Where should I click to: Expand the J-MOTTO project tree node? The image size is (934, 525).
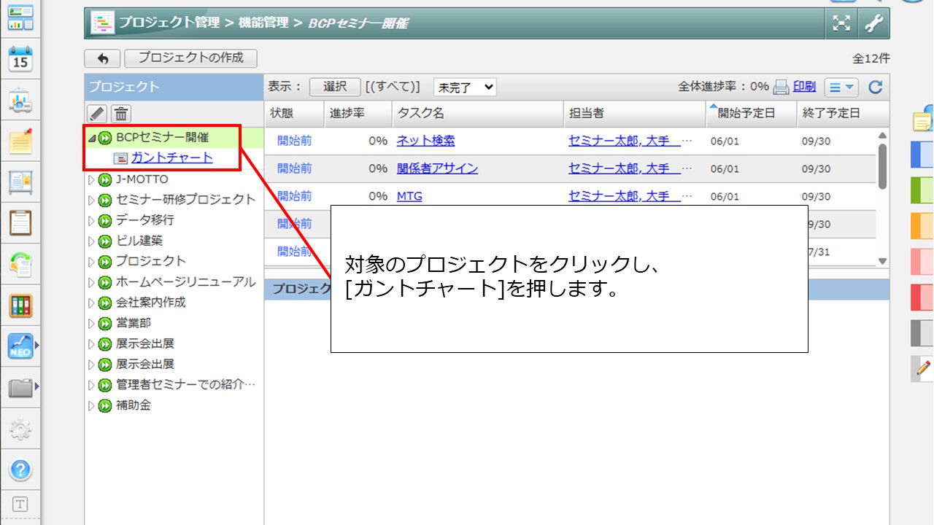pyautogui.click(x=91, y=179)
